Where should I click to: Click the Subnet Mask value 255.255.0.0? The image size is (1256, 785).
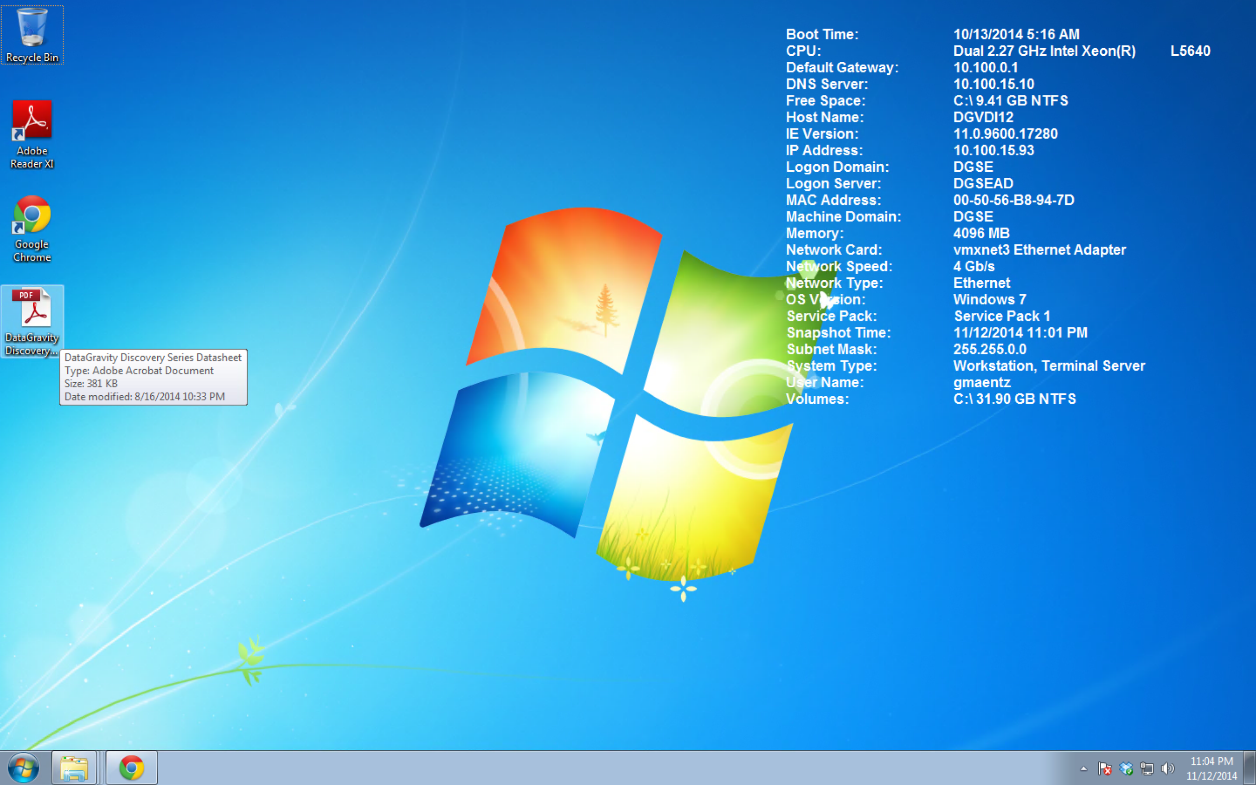(990, 350)
